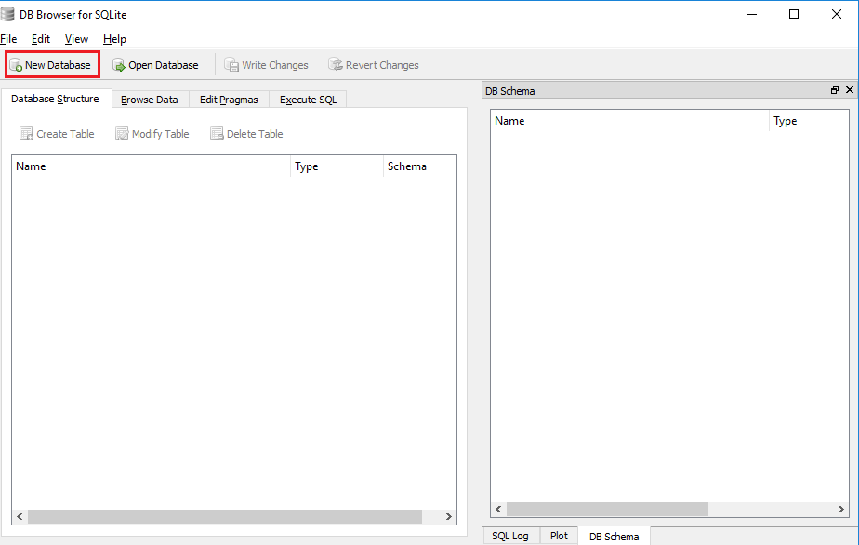
Task: Click the Write Changes button label
Action: [x=275, y=65]
